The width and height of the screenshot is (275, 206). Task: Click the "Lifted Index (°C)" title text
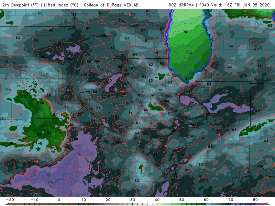click(x=61, y=5)
